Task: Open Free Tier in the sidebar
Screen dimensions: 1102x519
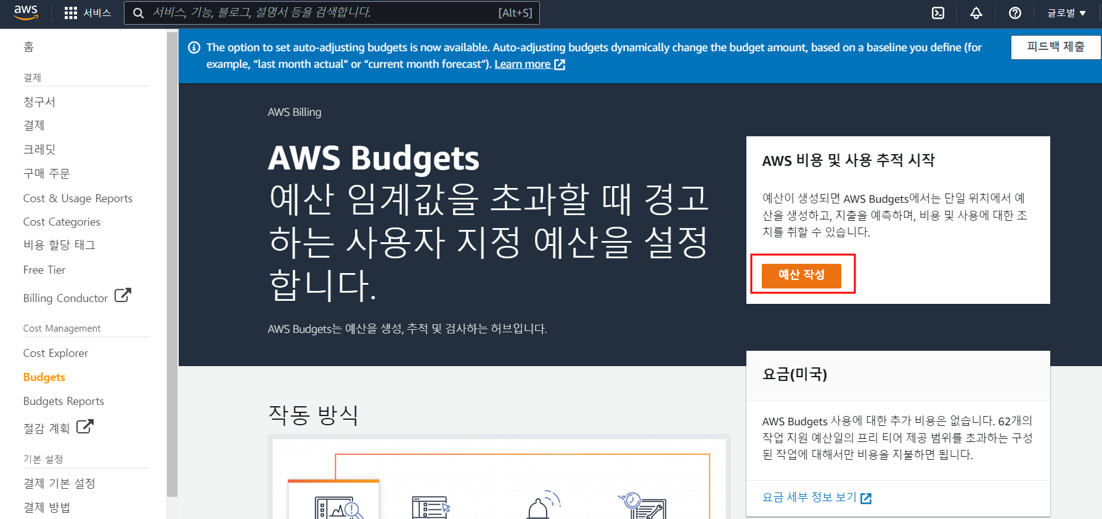Action: (44, 270)
